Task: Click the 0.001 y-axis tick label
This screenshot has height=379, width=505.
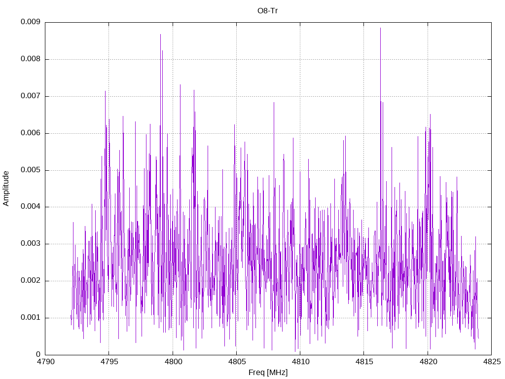Action: click(x=30, y=317)
